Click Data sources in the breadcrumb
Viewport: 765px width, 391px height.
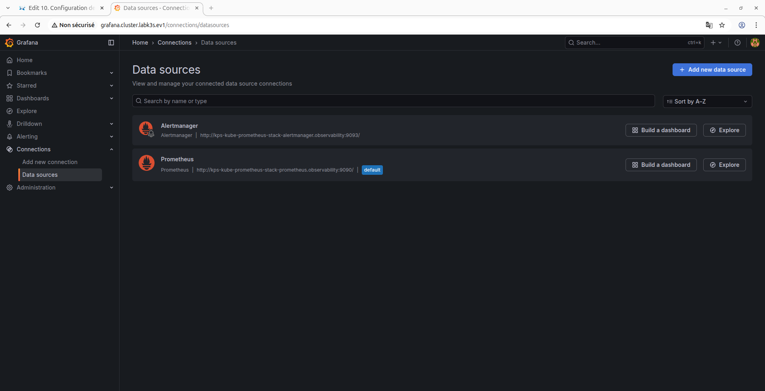tap(219, 43)
